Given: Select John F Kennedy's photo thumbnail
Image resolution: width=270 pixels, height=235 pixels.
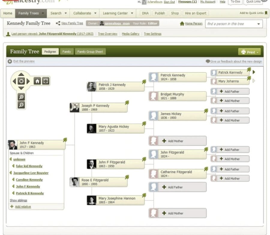Looking at the screenshot, I should pos(13,145).
